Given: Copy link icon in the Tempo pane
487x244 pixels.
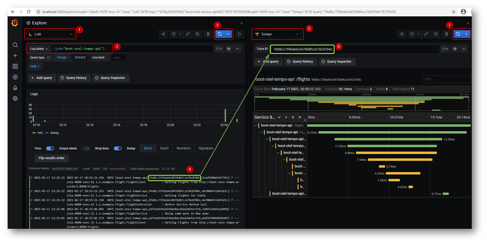Looking at the screenshot, I should (x=426, y=34).
